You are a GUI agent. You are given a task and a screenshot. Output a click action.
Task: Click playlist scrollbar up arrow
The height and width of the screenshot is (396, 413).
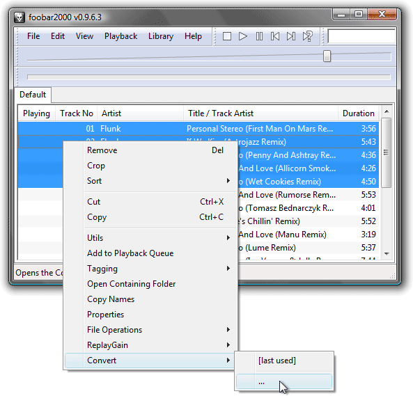(387, 111)
